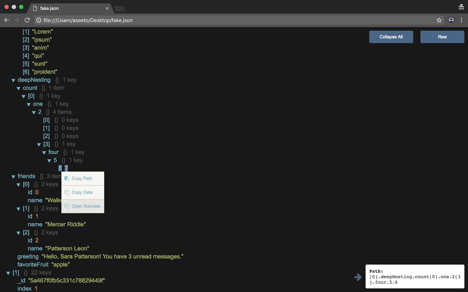Bookmark this page with the star icon
The image size is (468, 292).
tap(439, 20)
